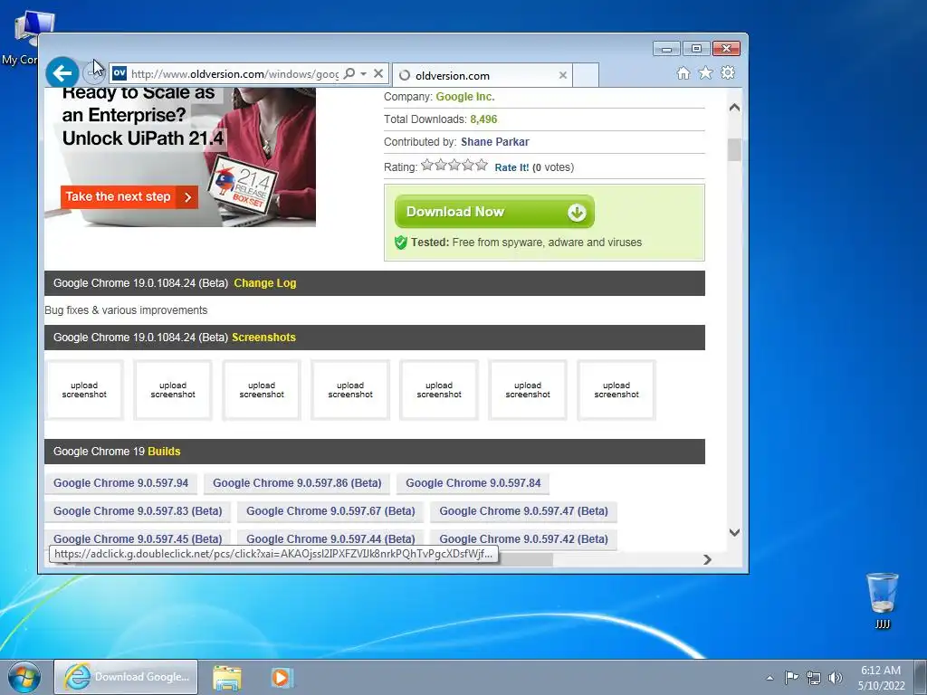Screen dimensions: 927x695
Task: Open Google Chrome 9.0.597.83 (Beta) link
Action: click(138, 510)
